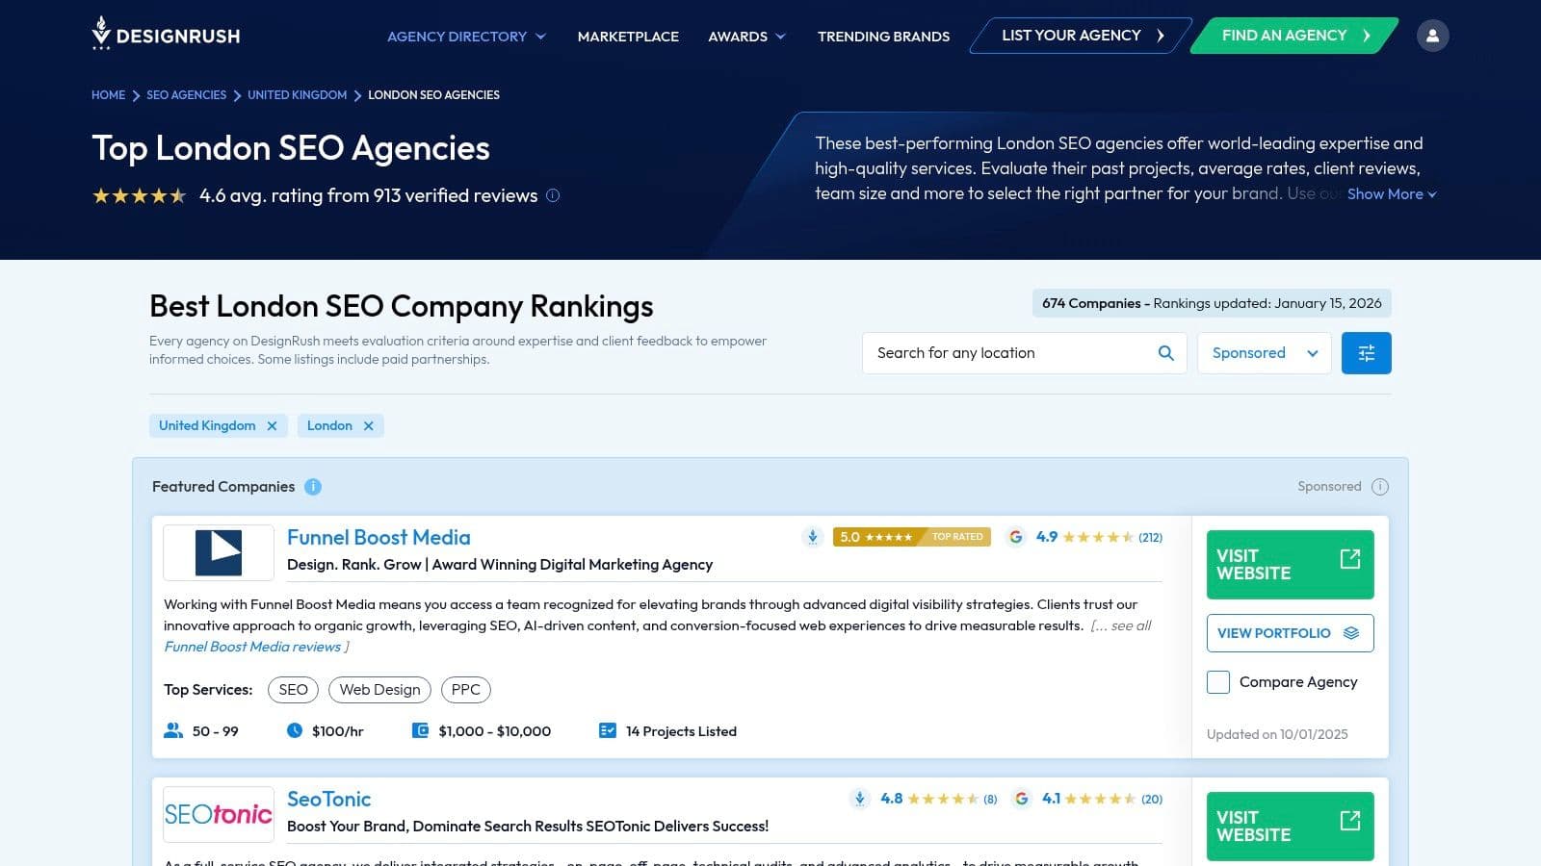1541x866 pixels.
Task: Expand the Agency Directory menu
Action: (x=465, y=36)
